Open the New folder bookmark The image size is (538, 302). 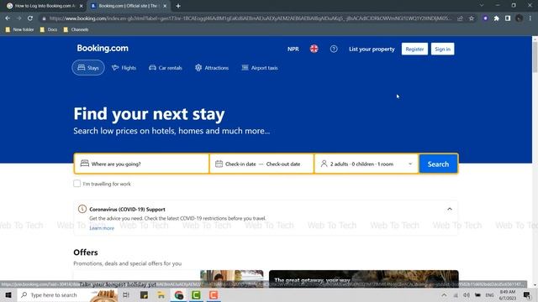point(19,30)
